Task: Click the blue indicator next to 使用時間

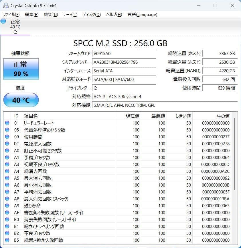Action: point(7,137)
